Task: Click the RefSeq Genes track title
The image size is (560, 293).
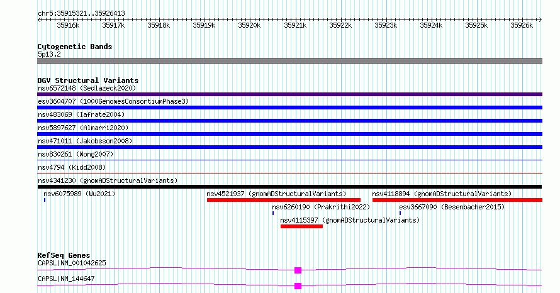Action: coord(64,255)
